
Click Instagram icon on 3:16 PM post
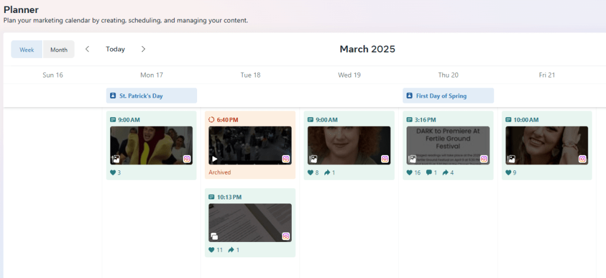[x=484, y=159]
